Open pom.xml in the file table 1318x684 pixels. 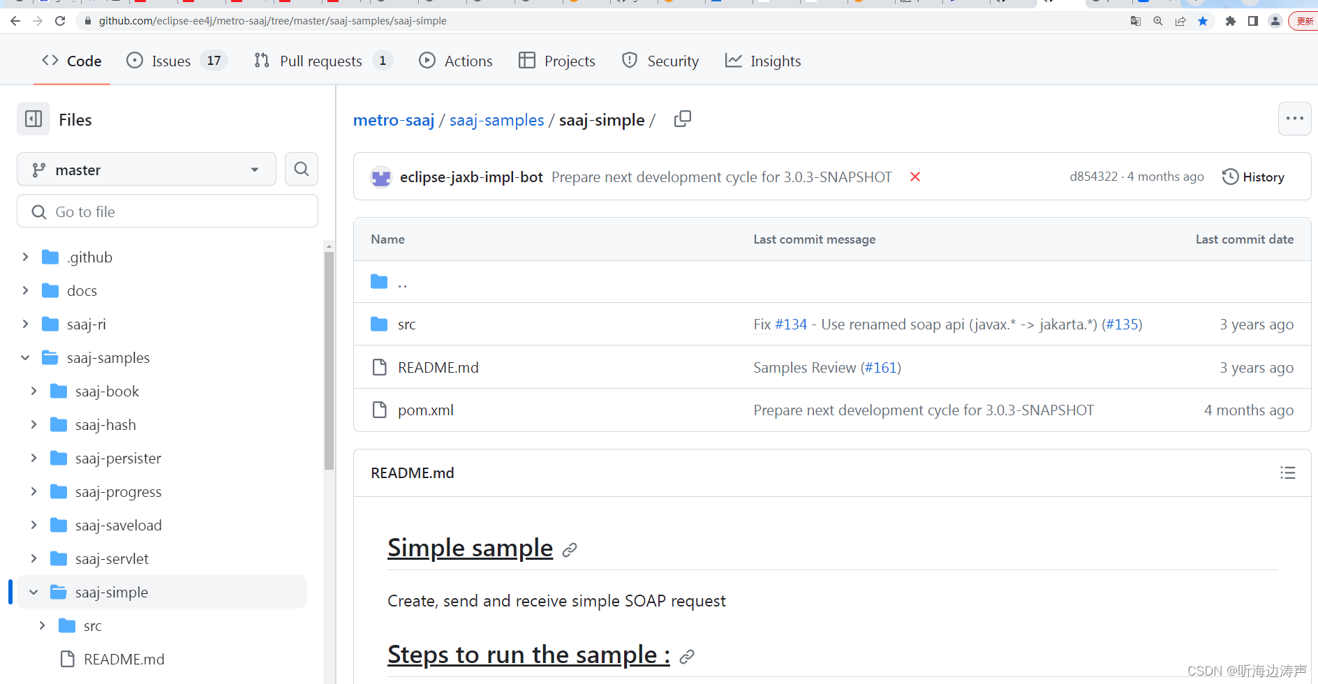click(426, 410)
